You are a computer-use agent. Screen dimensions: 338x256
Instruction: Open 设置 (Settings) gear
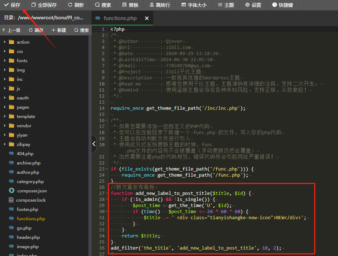click(253, 5)
